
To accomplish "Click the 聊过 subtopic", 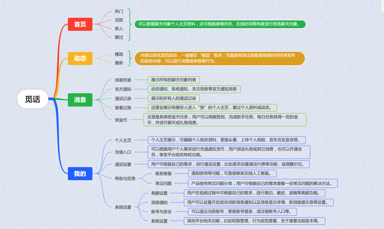I will pos(119,37).
